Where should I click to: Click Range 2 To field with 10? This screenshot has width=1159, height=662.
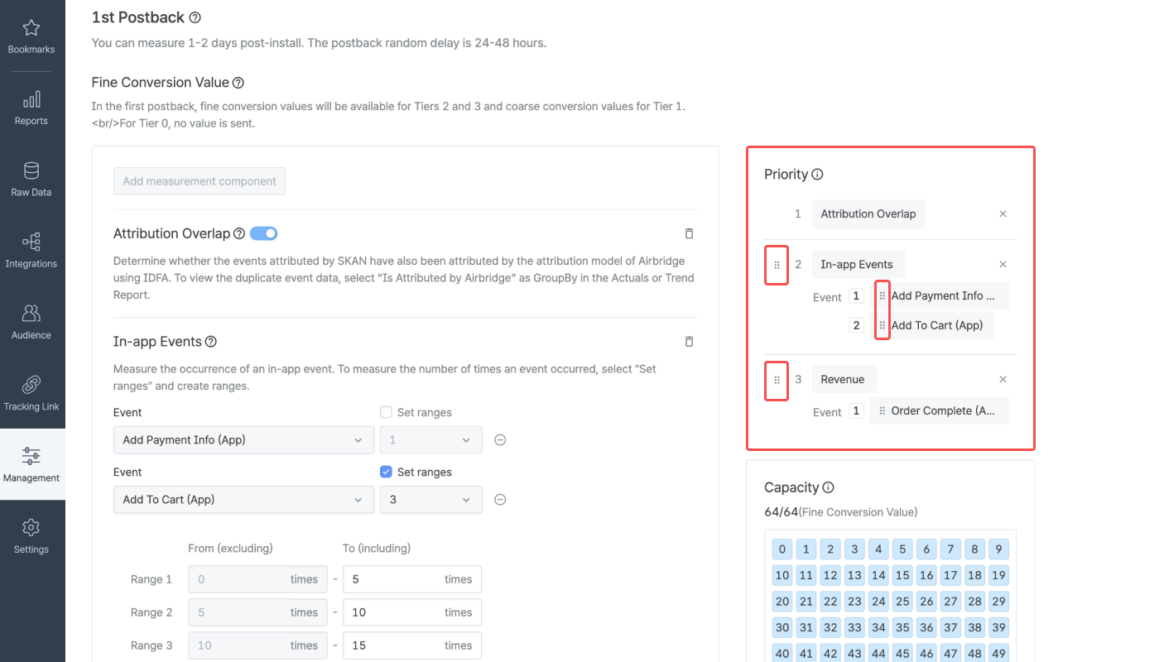pos(412,612)
